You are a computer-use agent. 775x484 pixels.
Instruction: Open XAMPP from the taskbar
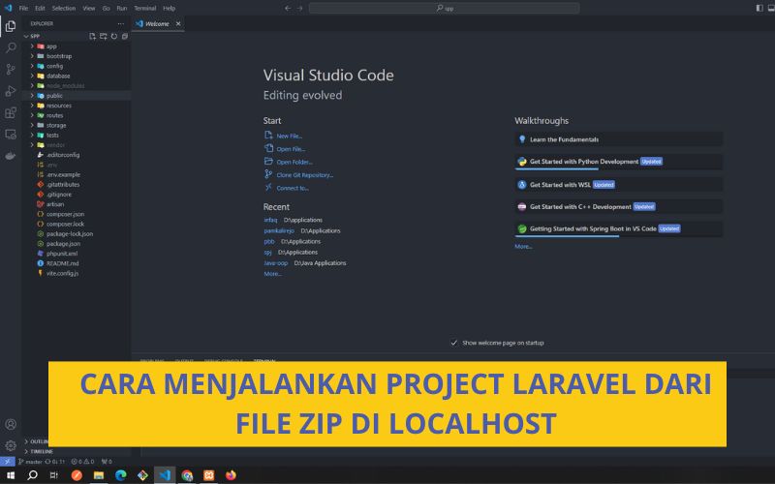(209, 475)
